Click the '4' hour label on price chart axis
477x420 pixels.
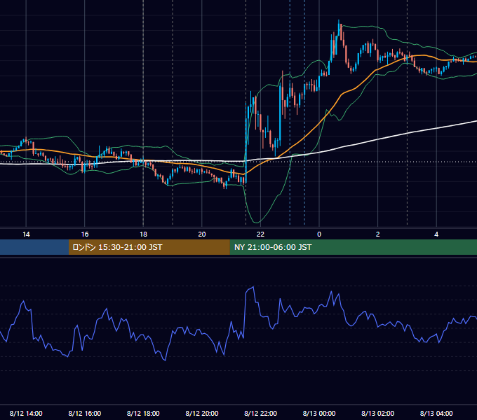[x=436, y=234]
